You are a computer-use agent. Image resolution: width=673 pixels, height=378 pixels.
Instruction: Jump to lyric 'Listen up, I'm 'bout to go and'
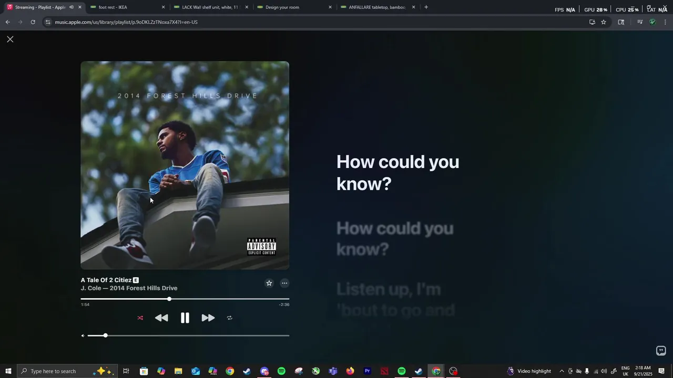pyautogui.click(x=395, y=300)
